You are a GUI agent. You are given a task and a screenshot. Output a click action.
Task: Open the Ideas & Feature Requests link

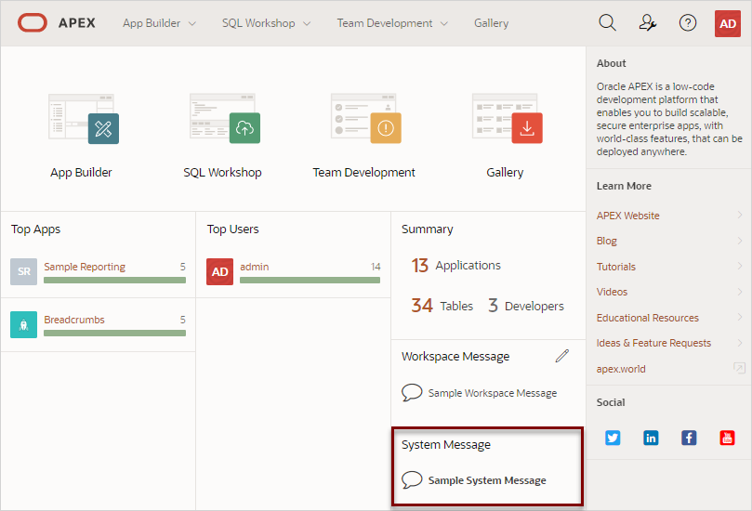pos(653,343)
